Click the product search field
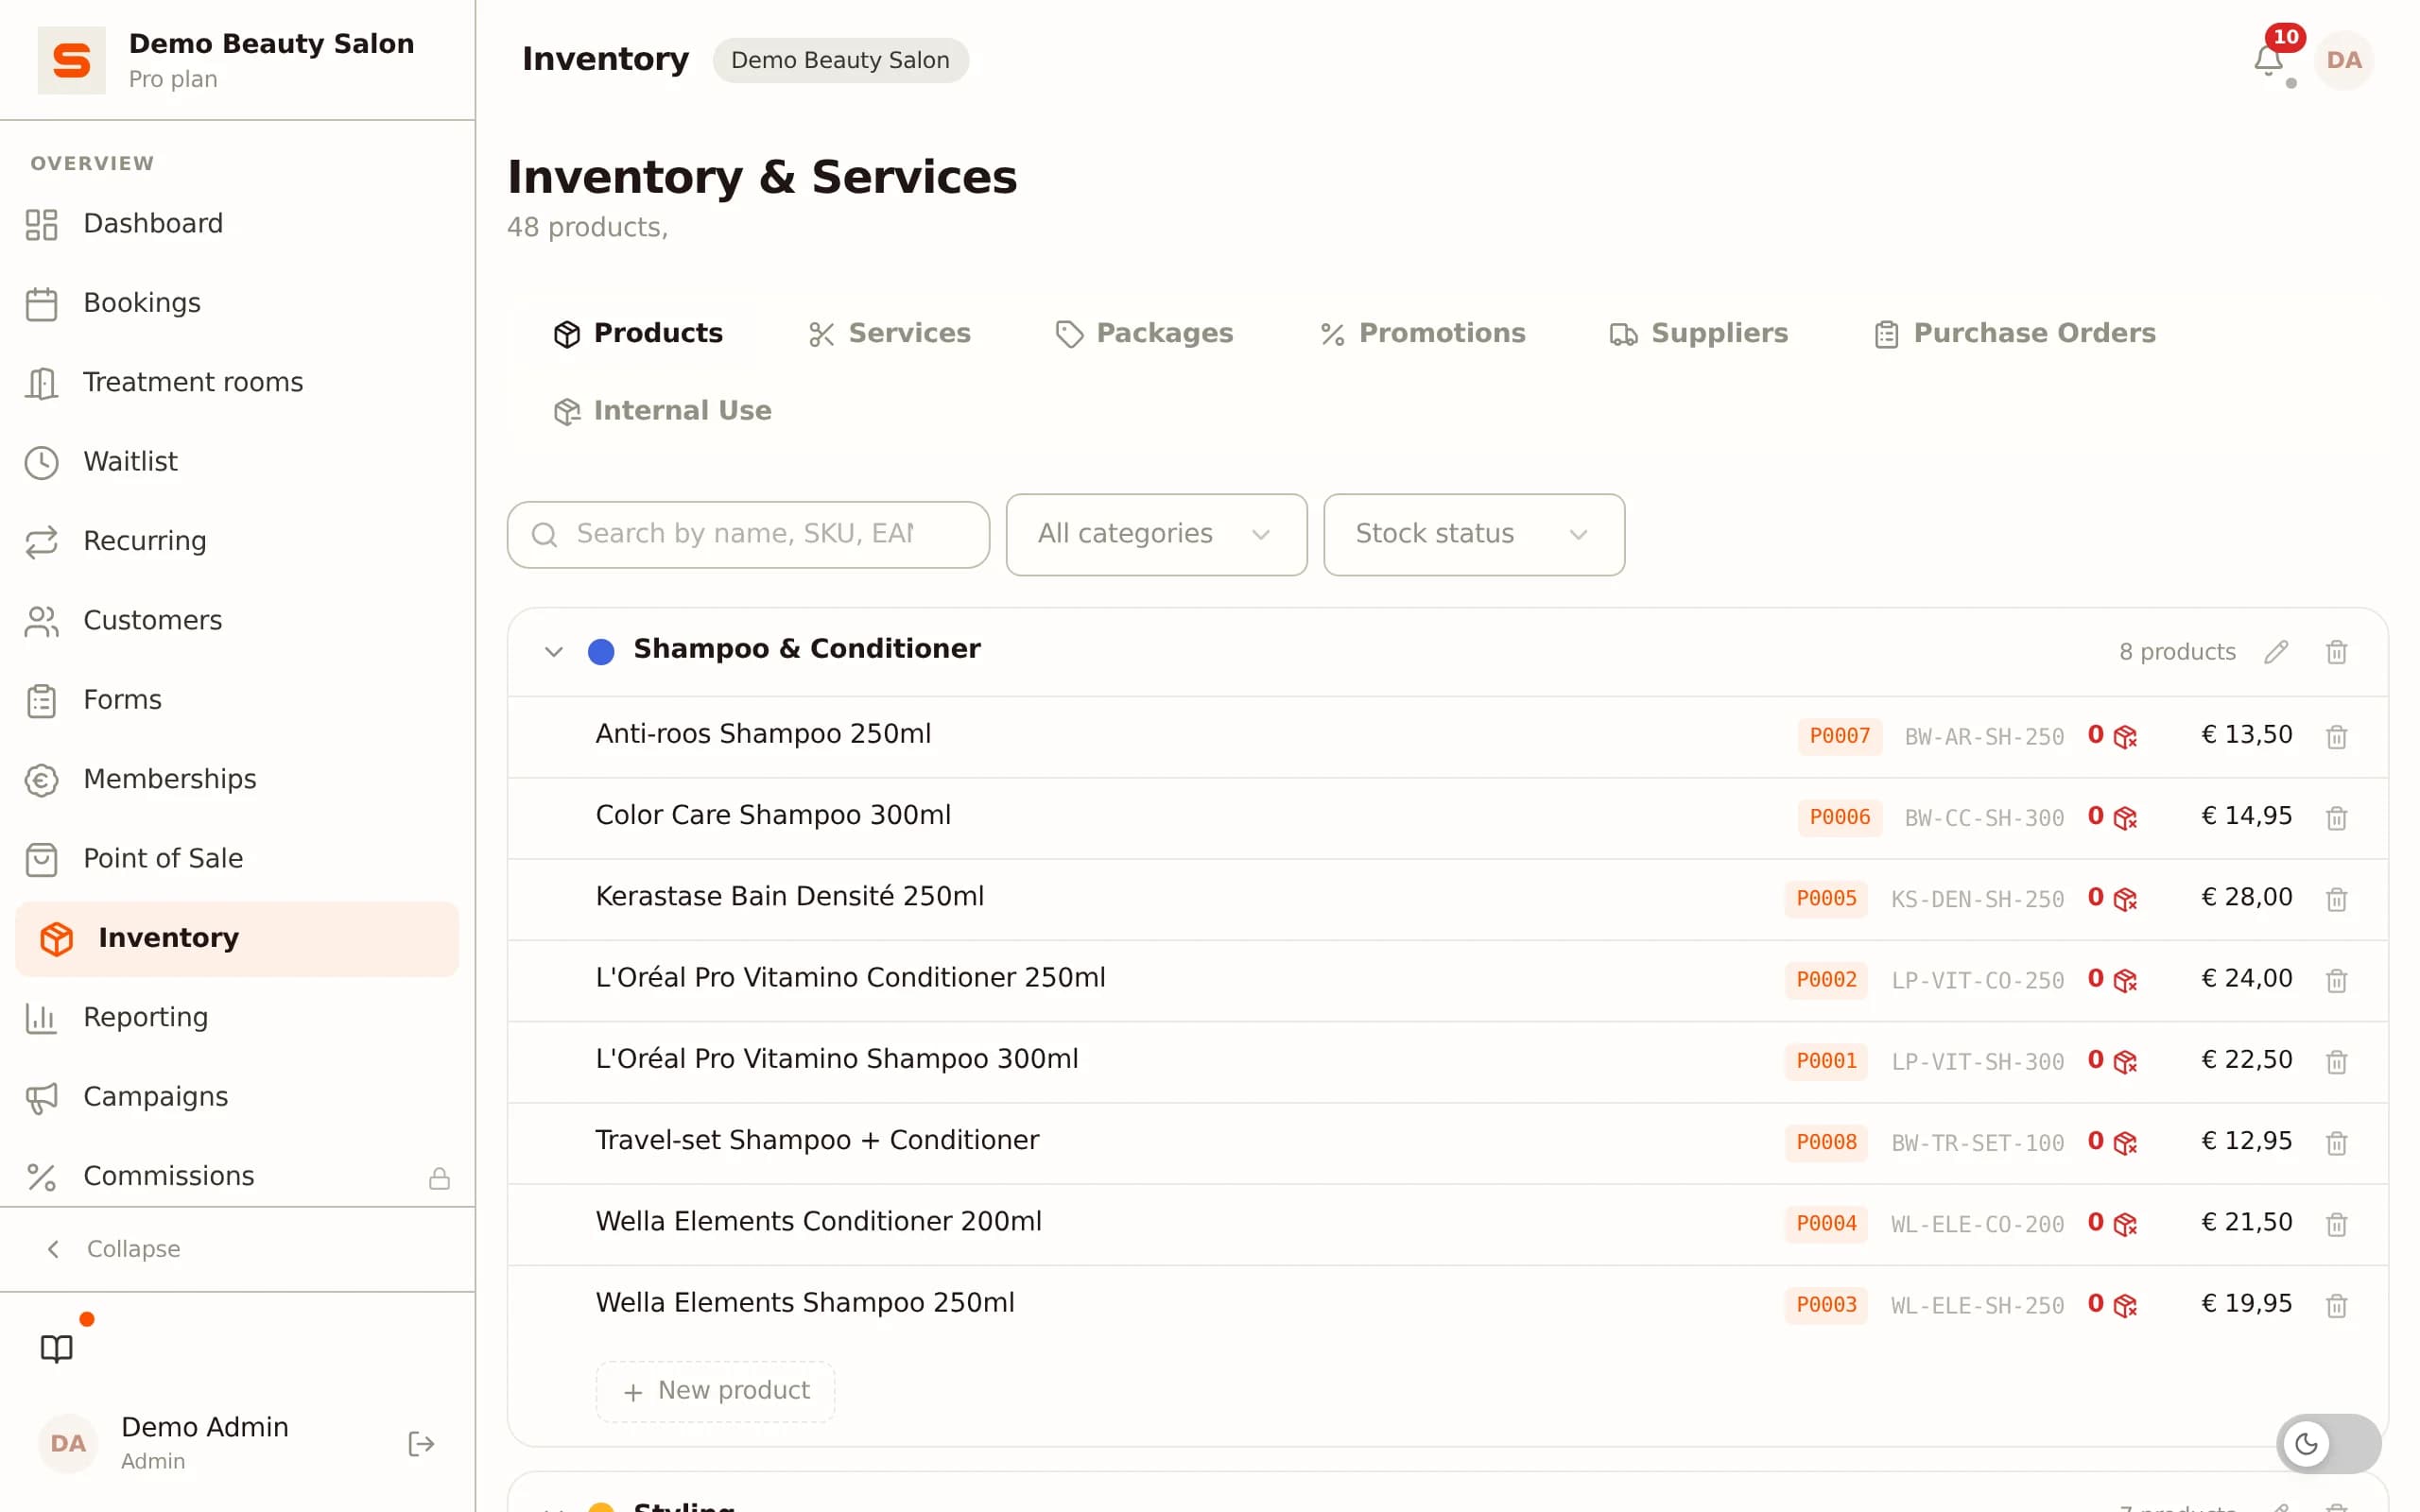This screenshot has height=1512, width=2420. click(748, 535)
